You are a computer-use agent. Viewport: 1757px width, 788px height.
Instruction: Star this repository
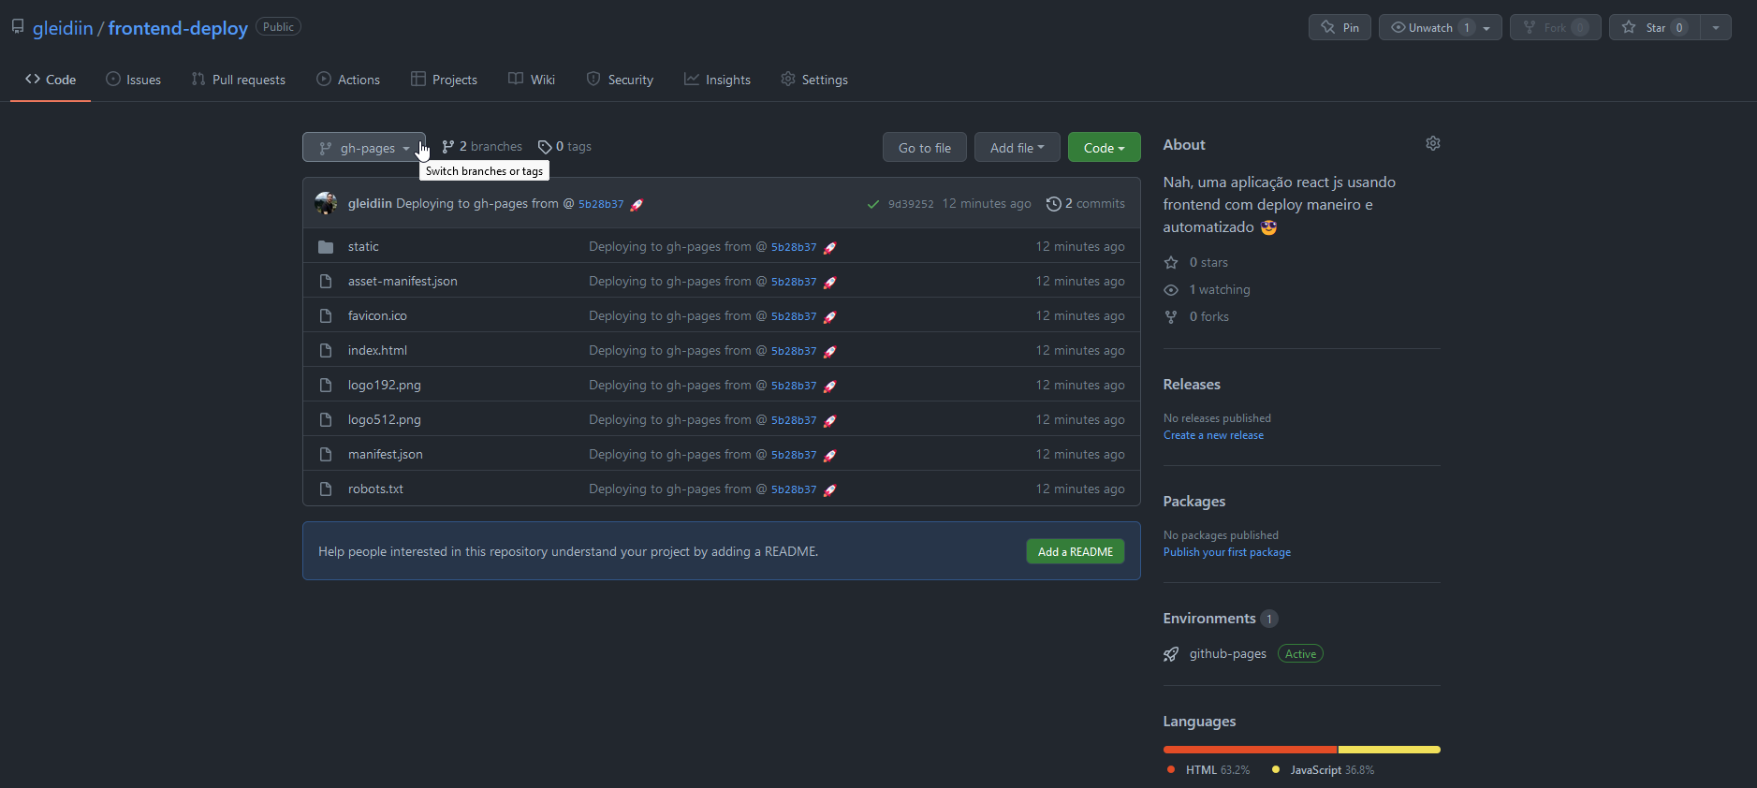pos(1654,27)
